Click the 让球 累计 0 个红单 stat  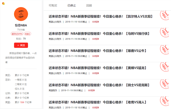pyautogui.click(x=17, y=93)
